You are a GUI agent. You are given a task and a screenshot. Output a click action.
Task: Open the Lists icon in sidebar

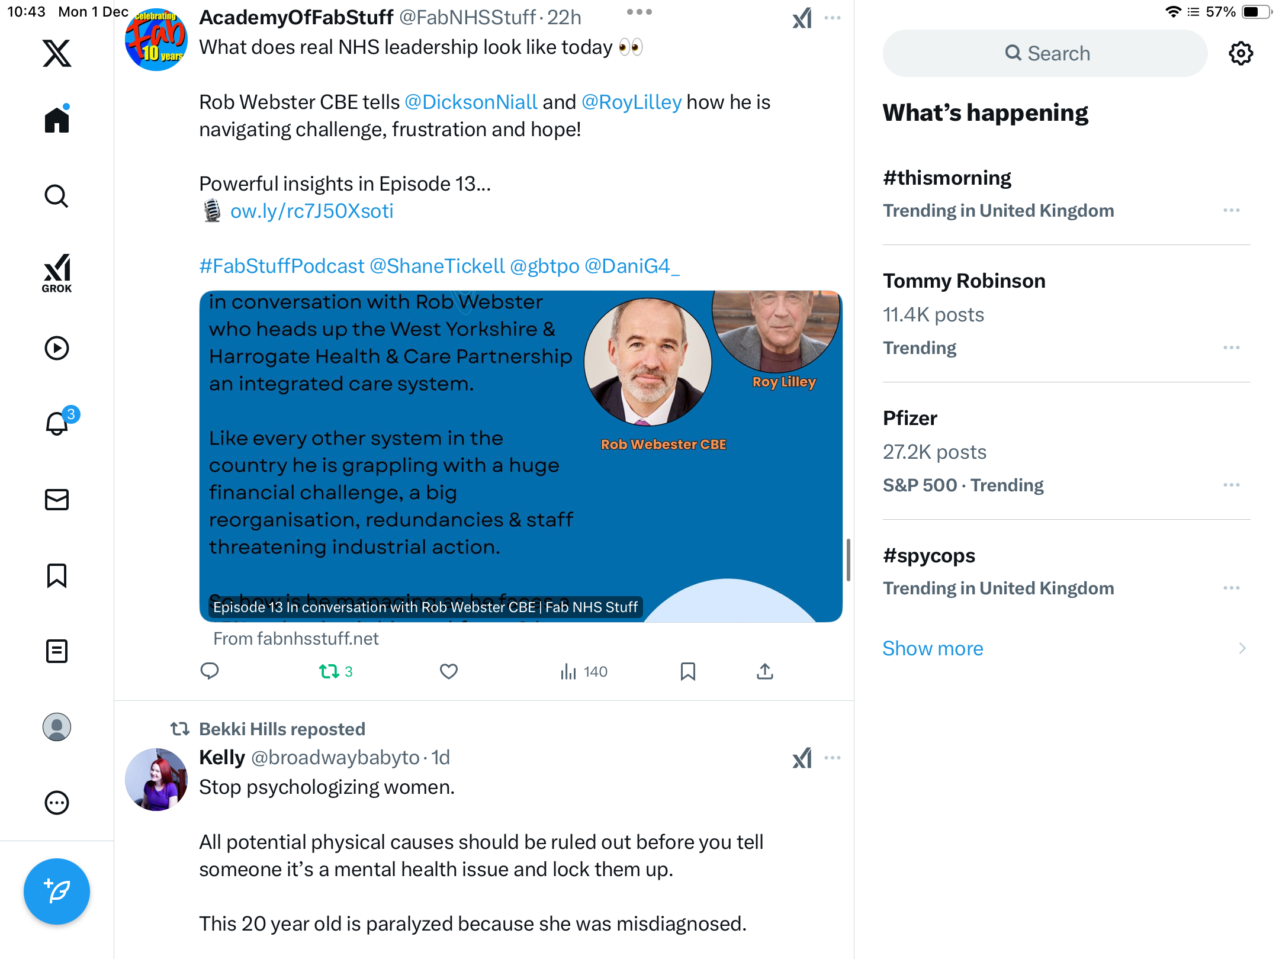click(57, 651)
